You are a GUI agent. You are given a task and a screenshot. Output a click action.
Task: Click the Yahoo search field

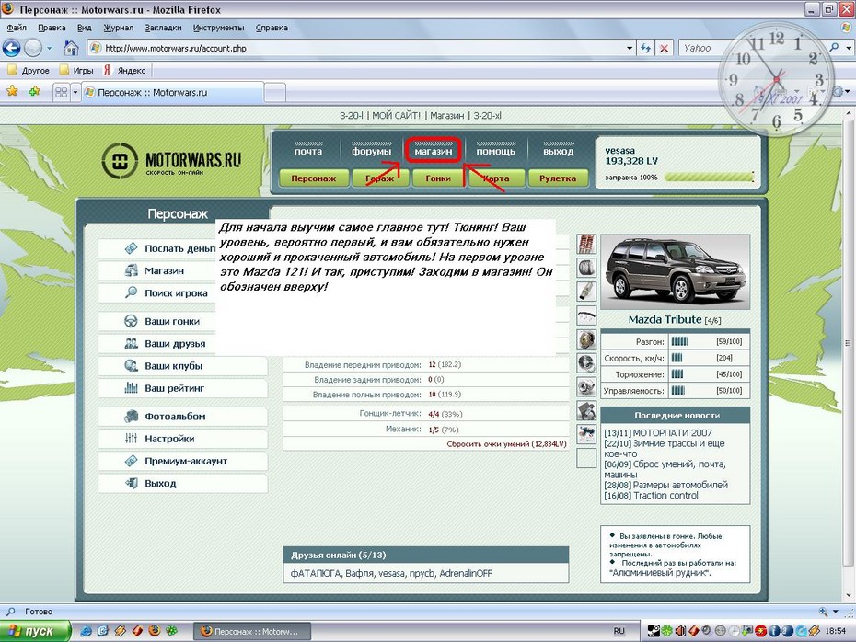point(752,48)
